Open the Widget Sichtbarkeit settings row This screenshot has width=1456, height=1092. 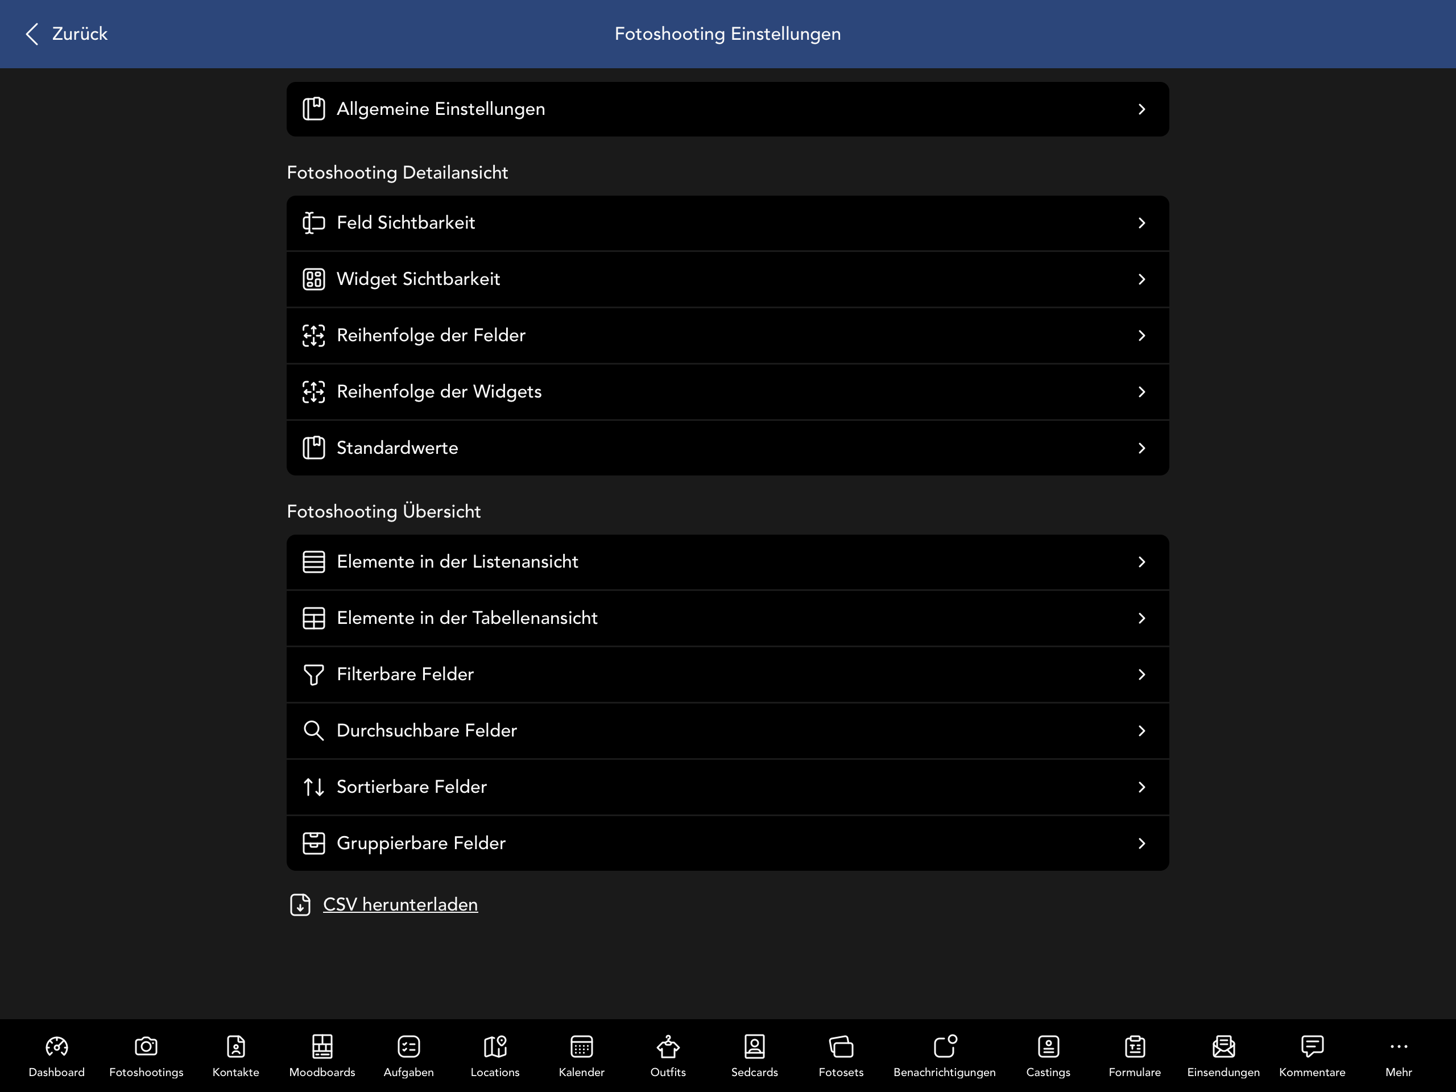click(x=727, y=279)
